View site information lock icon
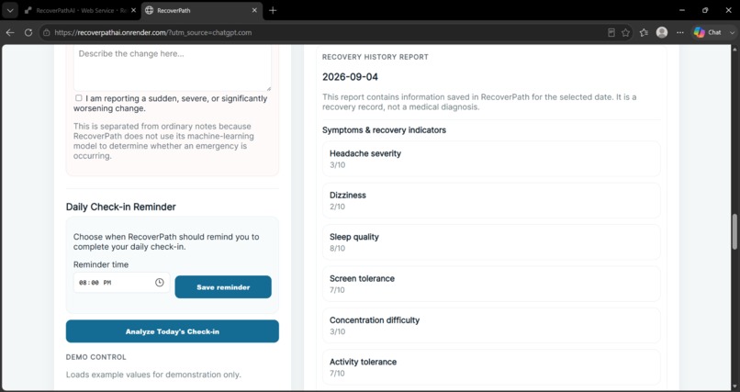Screen dimensions: 740x392 46,32
